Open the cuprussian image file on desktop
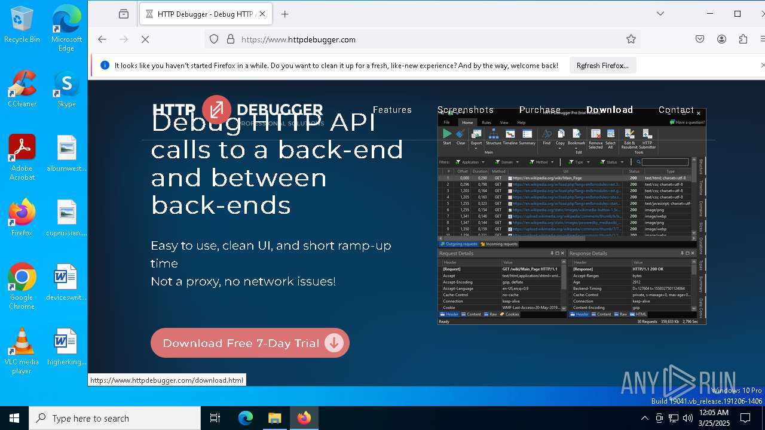Image resolution: width=765 pixels, height=430 pixels. (66, 218)
